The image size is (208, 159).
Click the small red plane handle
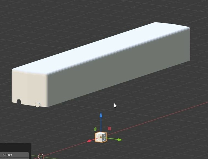pyautogui.click(x=109, y=128)
